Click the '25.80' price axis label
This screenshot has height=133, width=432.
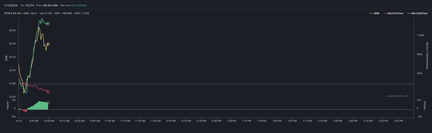[x=12, y=83]
